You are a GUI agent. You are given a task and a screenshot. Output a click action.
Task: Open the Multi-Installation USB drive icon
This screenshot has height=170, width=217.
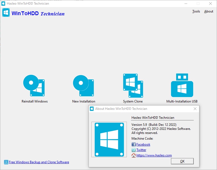click(182, 85)
